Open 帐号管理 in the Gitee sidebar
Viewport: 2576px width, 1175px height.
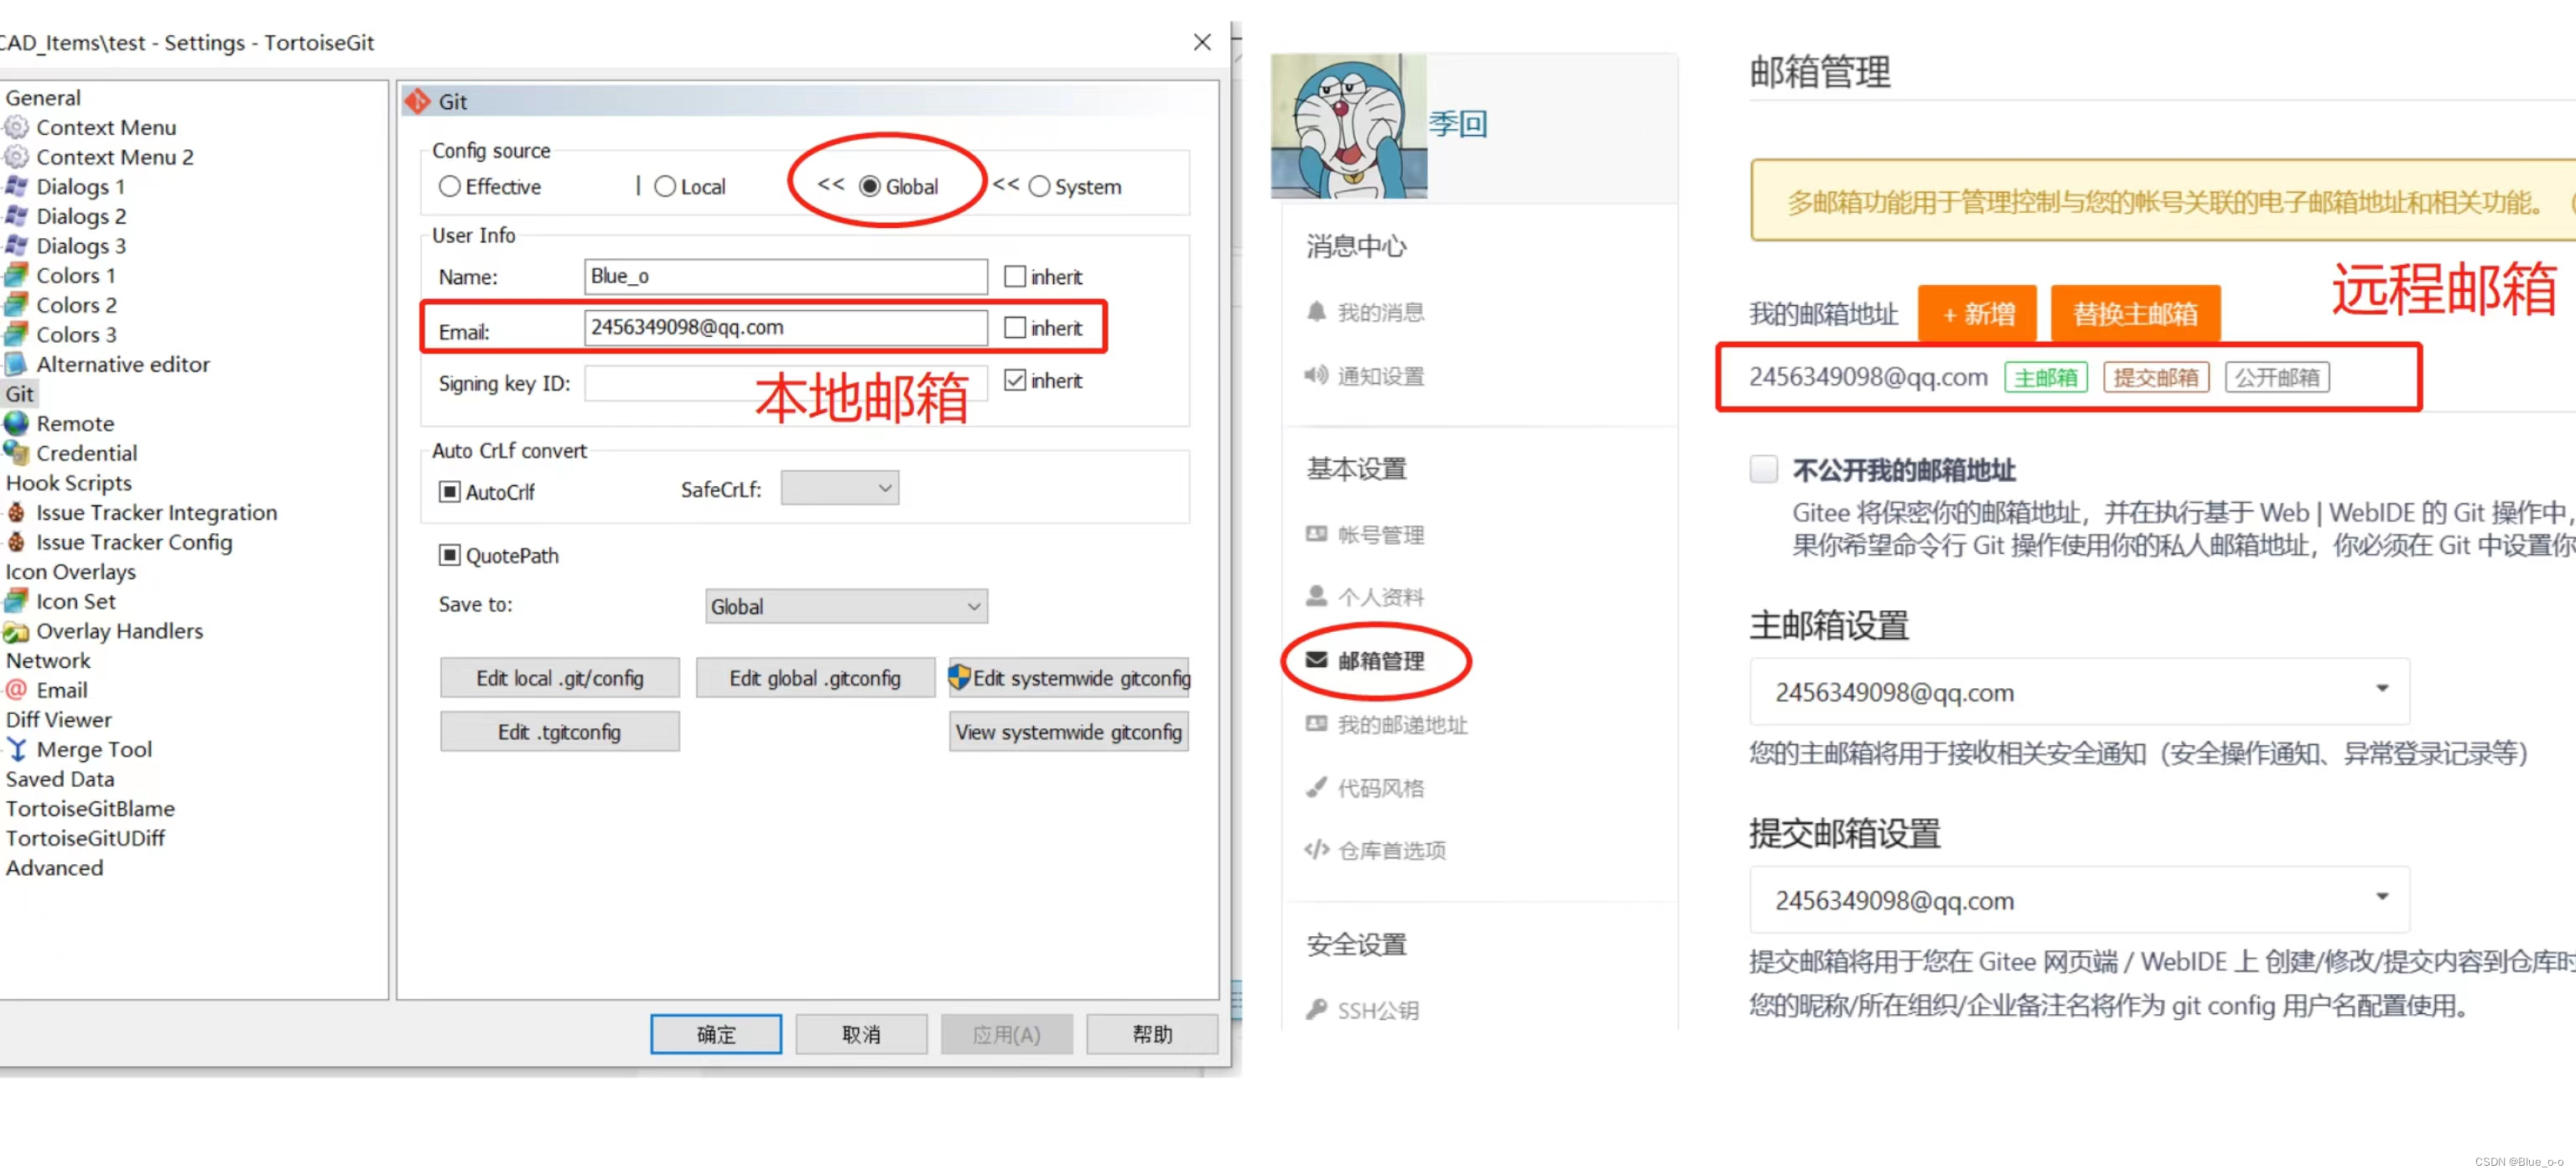click(x=1382, y=535)
